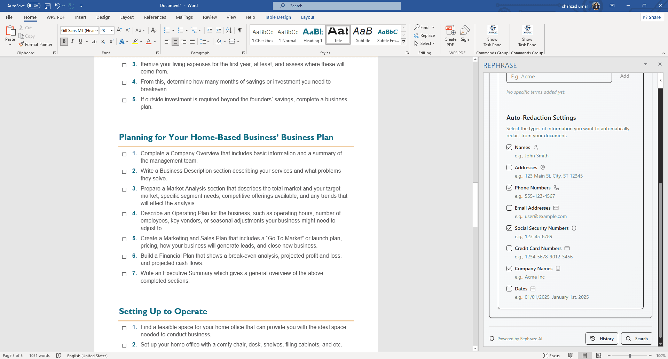
Task: Toggle Bold formatting
Action: click(x=64, y=41)
